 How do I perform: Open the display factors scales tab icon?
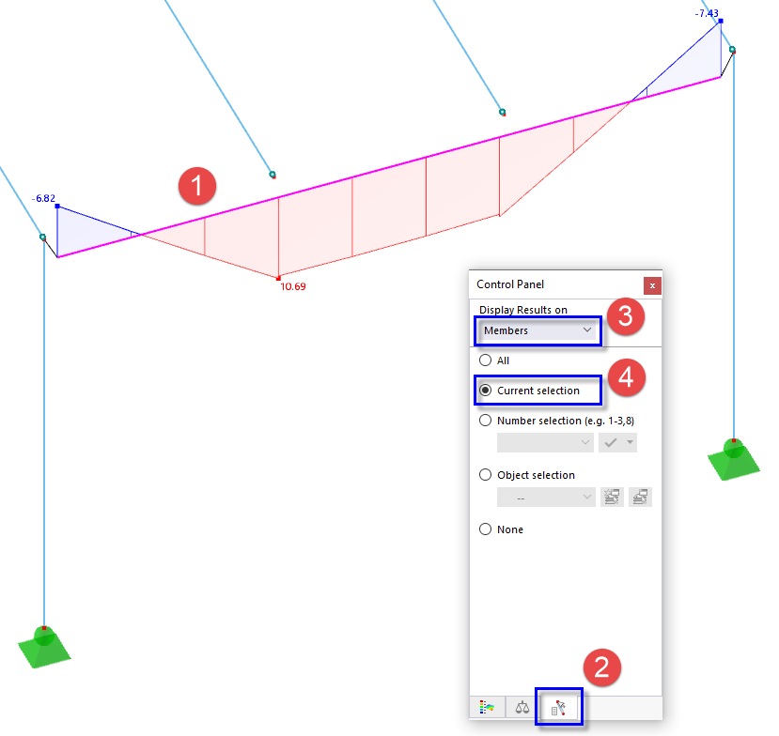tap(522, 707)
